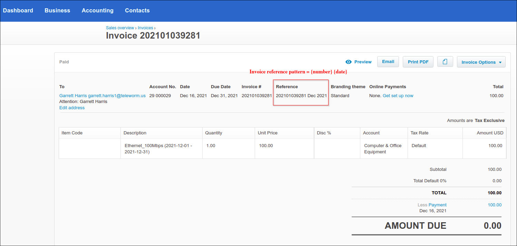Open the Payment link in totals
The width and height of the screenshot is (517, 246).
[437, 205]
